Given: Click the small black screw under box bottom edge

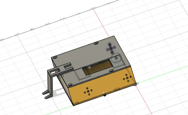Looking at the screenshot, I should pyautogui.click(x=105, y=95).
